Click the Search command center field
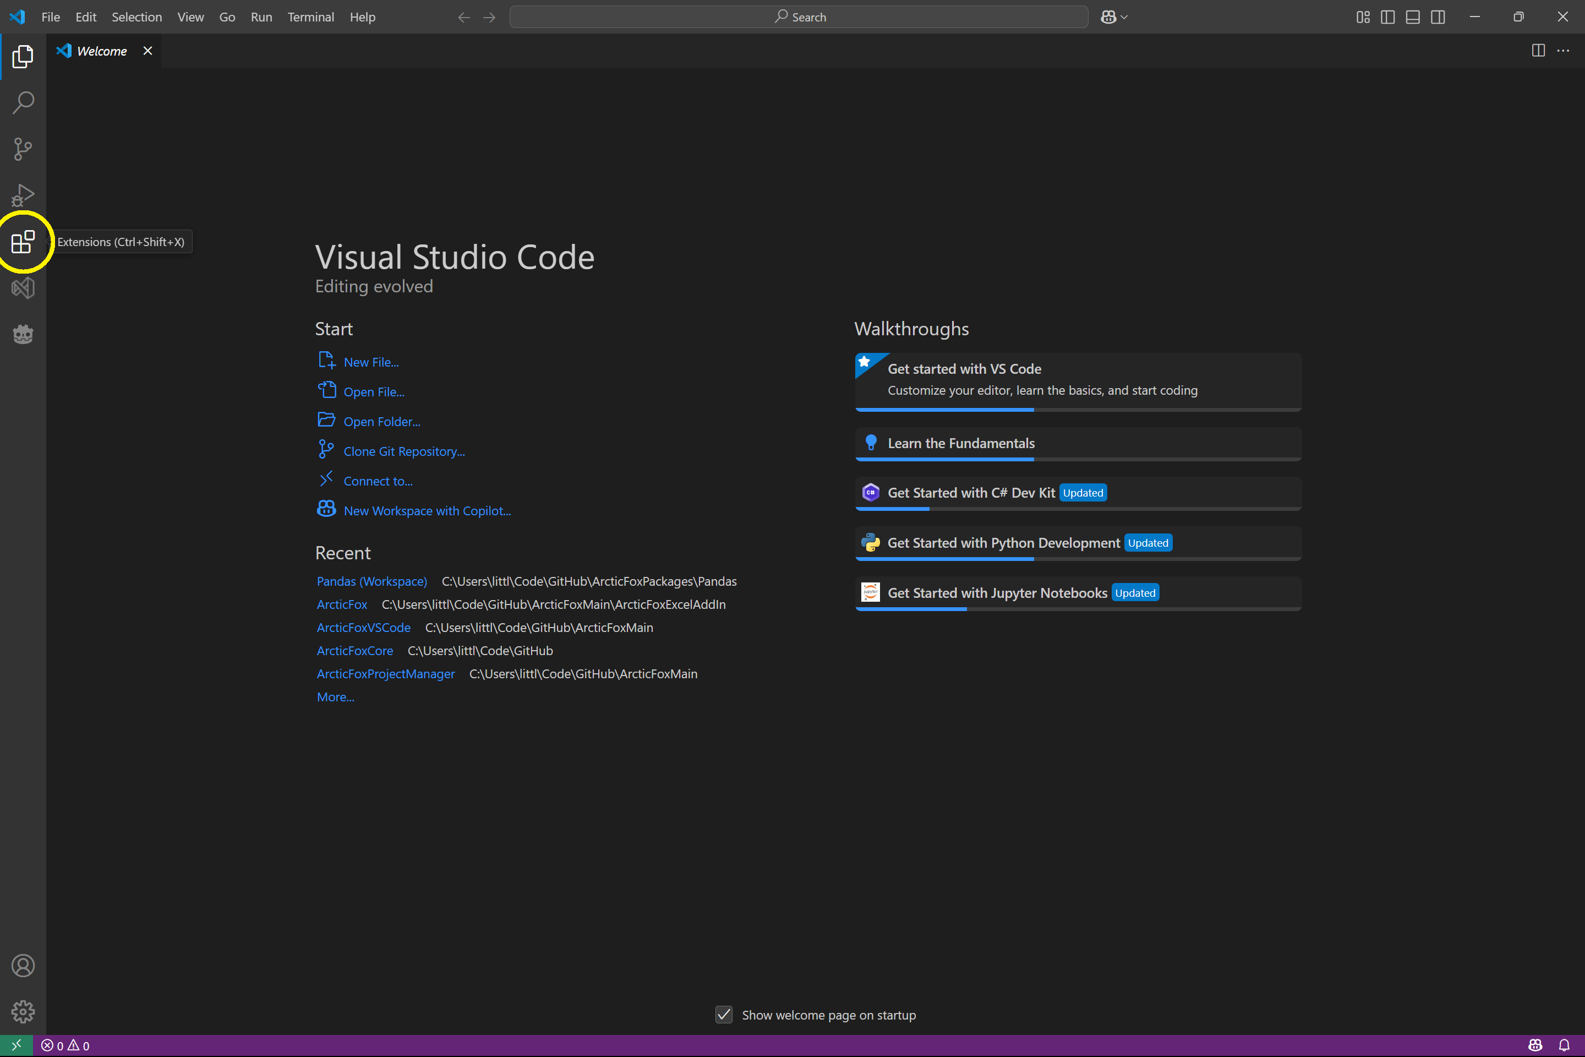 [799, 17]
